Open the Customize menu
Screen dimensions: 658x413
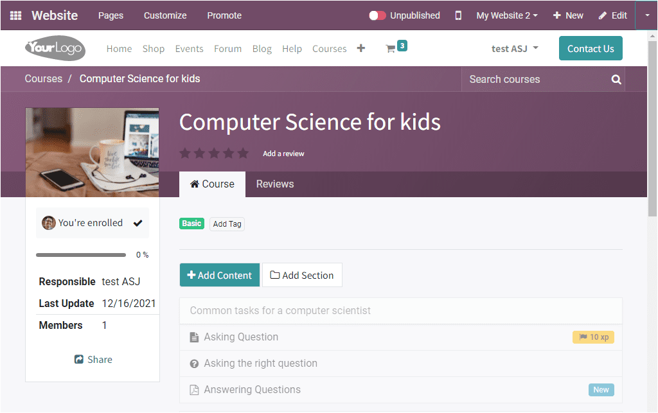[x=164, y=15]
